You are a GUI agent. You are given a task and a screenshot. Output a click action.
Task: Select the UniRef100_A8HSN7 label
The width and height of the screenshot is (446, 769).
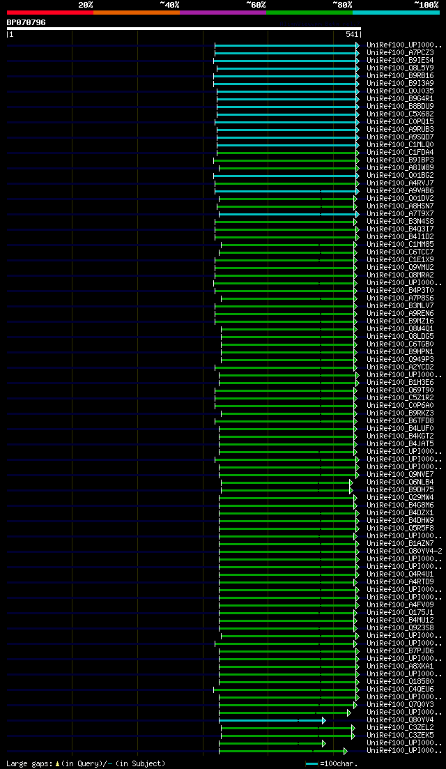click(400, 206)
